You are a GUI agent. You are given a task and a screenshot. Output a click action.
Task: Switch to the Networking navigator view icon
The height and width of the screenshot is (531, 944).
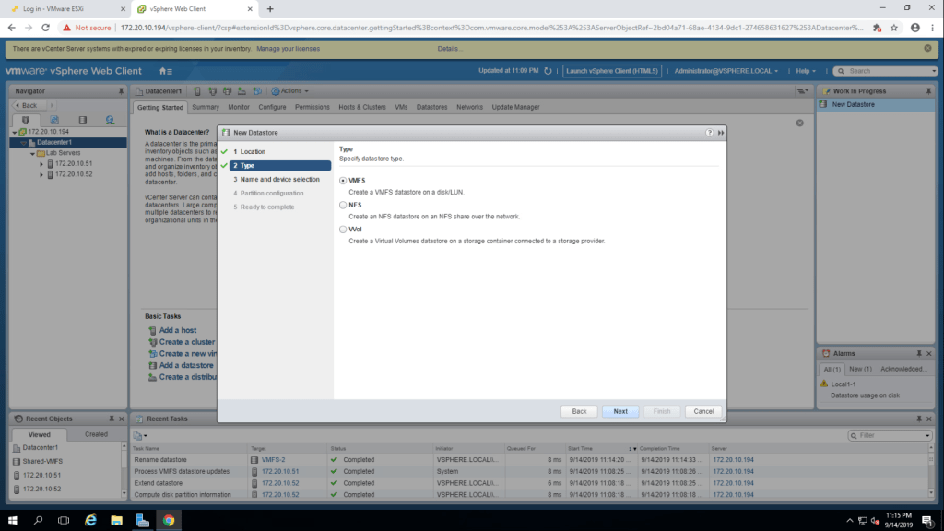click(x=110, y=120)
